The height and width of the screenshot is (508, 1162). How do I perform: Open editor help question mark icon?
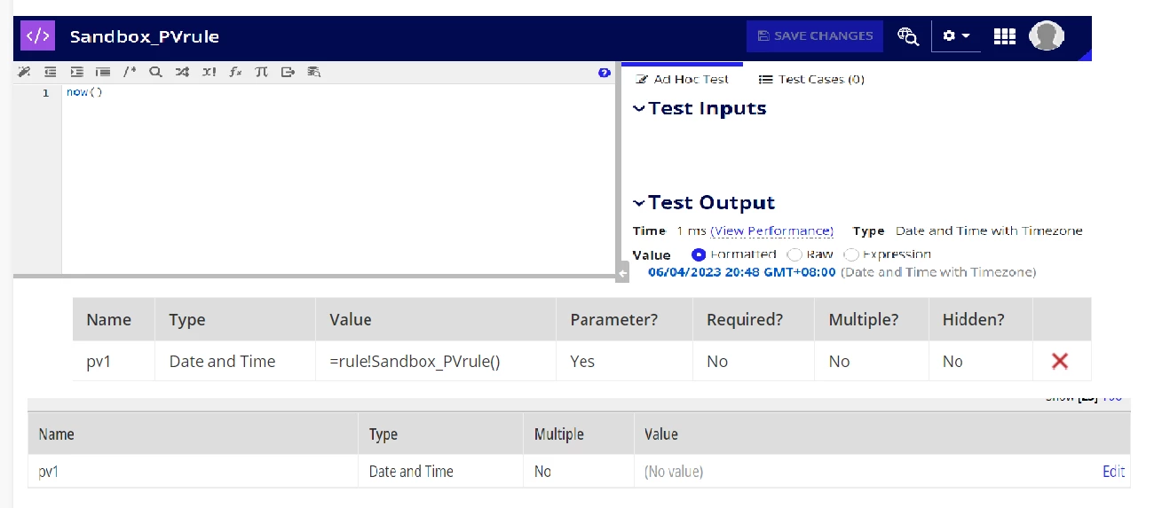tap(605, 73)
